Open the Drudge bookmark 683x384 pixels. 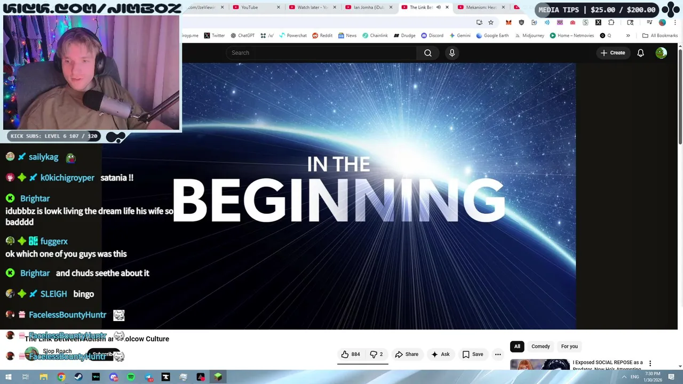tap(404, 36)
